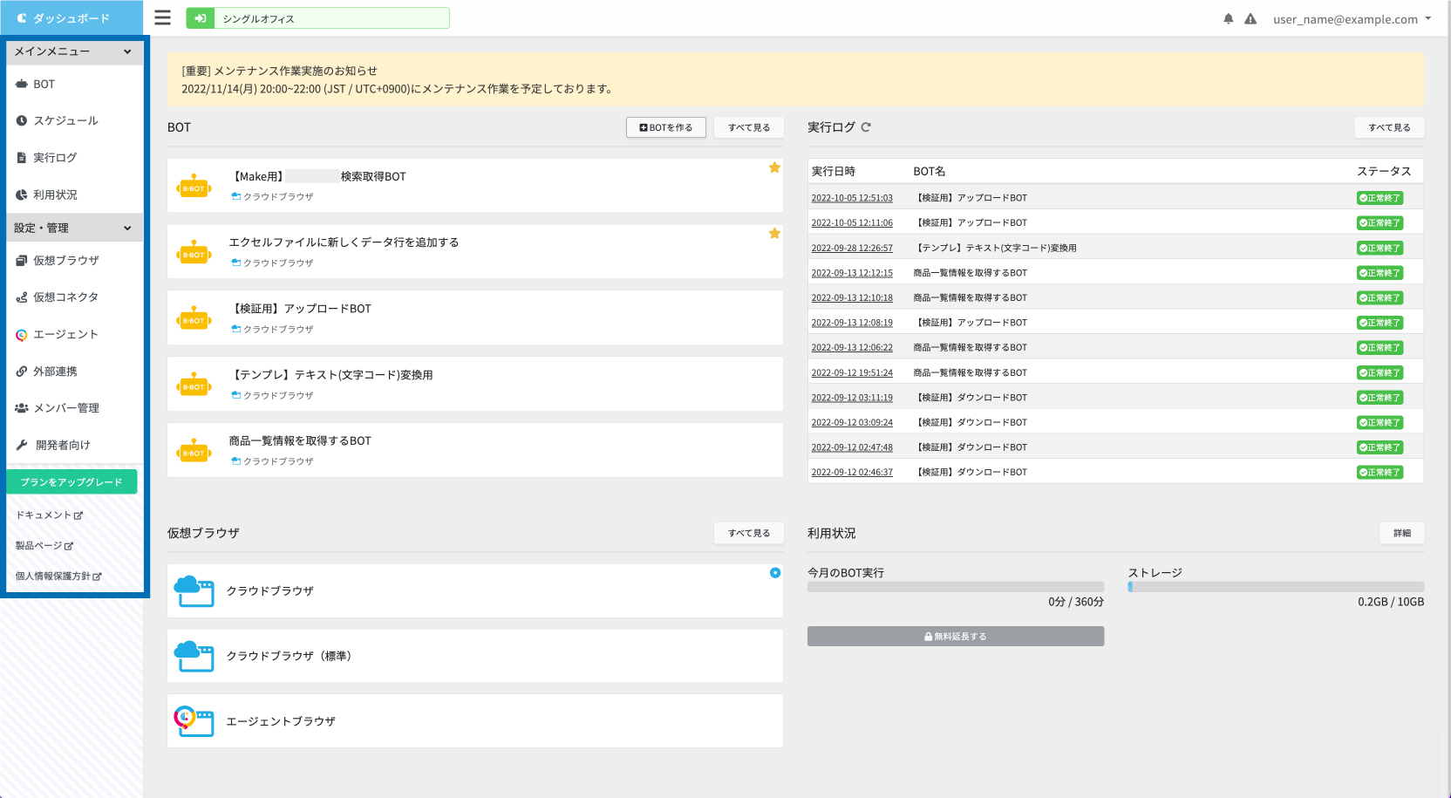Image resolution: width=1451 pixels, height=798 pixels.
Task: Open log entry 2022-09-12 02:46:37
Action: tap(852, 472)
